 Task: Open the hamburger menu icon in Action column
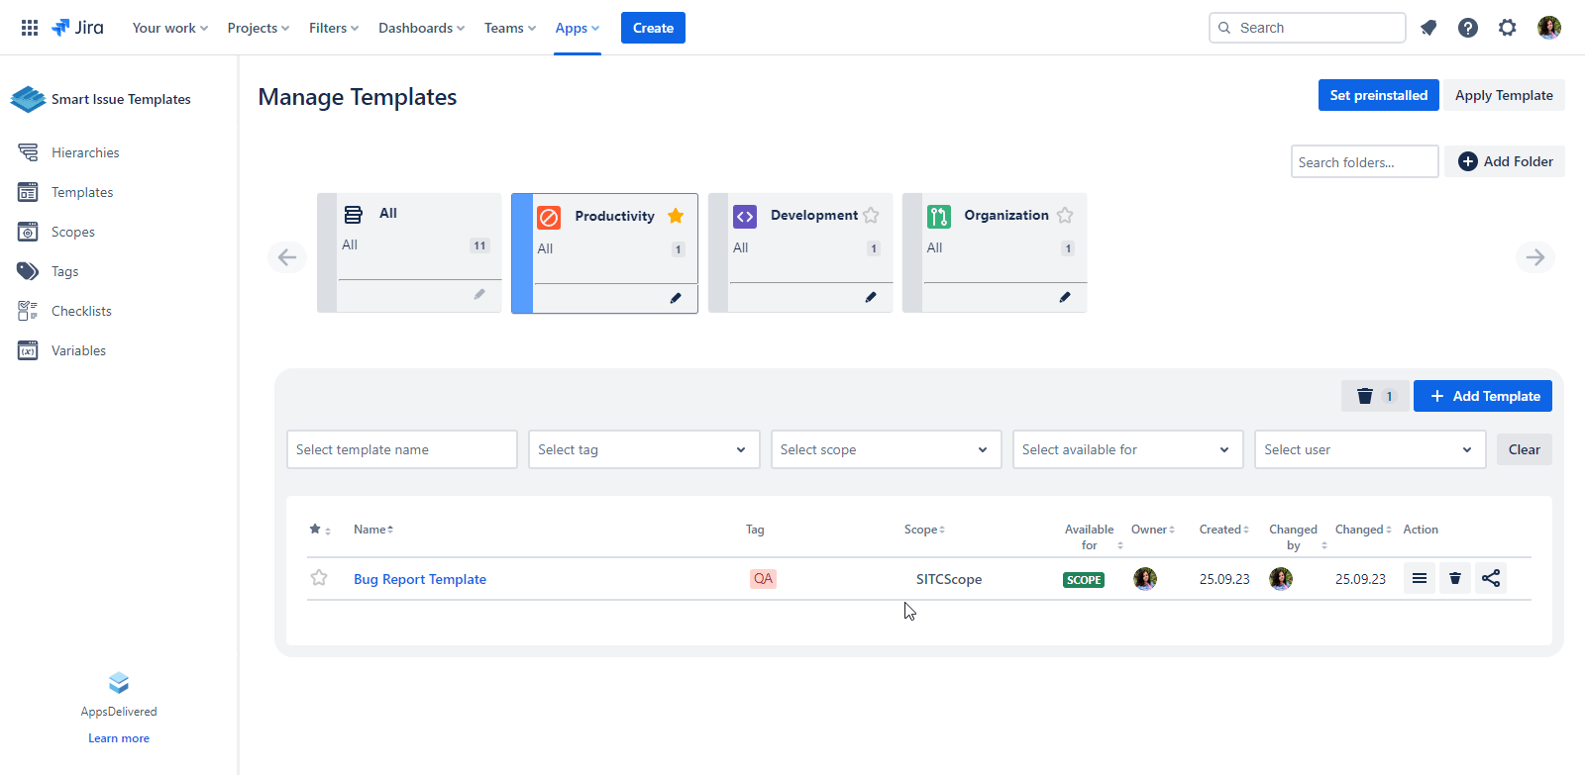click(x=1420, y=579)
